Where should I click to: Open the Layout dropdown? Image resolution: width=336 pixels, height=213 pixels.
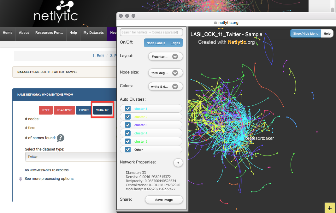pos(165,56)
